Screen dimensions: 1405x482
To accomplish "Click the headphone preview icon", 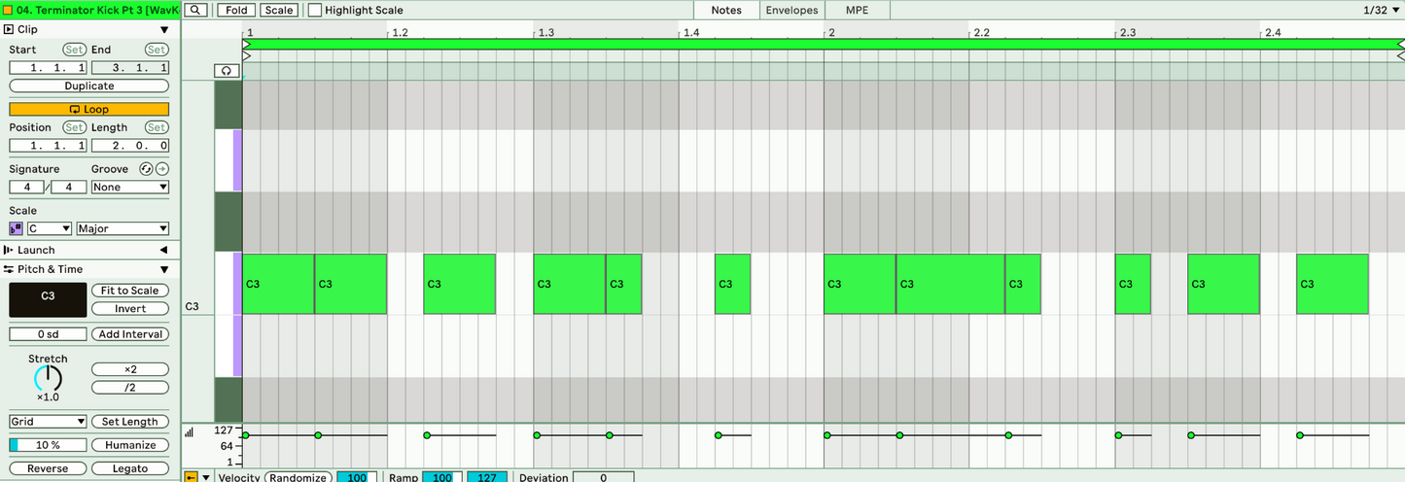I will [x=226, y=71].
